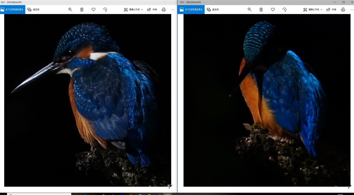
Task: Favorite DSC00834.JPG with the heart icon
Action: click(x=93, y=10)
